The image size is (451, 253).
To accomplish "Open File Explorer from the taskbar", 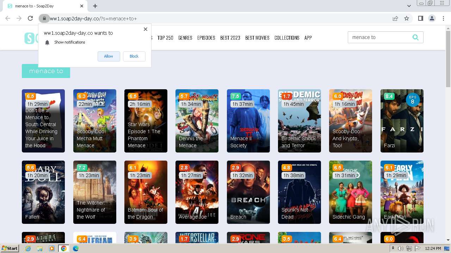I will [40, 248].
